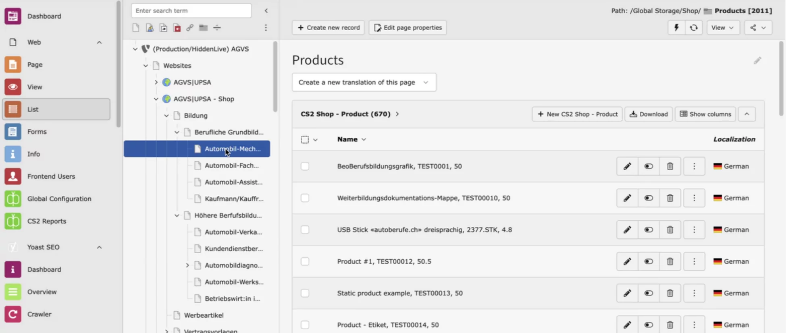Image resolution: width=786 pixels, height=333 pixels.
Task: Toggle visibility of Product - Etiket record
Action: click(x=649, y=325)
